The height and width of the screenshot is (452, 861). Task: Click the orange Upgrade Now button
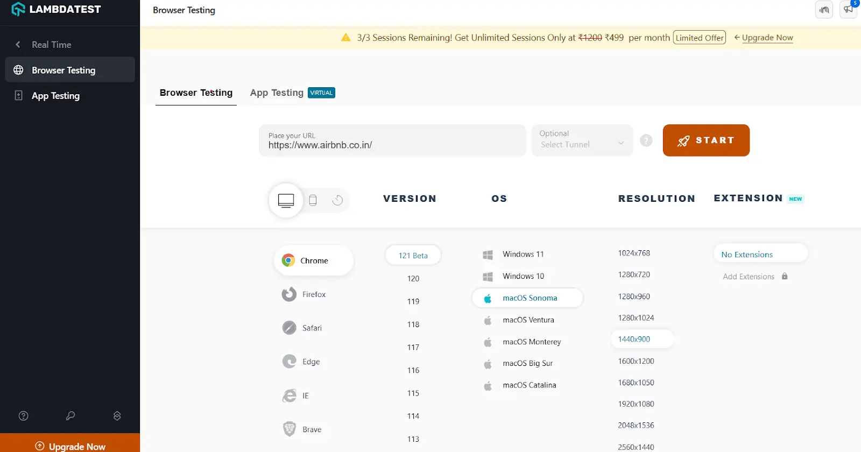[70, 443]
